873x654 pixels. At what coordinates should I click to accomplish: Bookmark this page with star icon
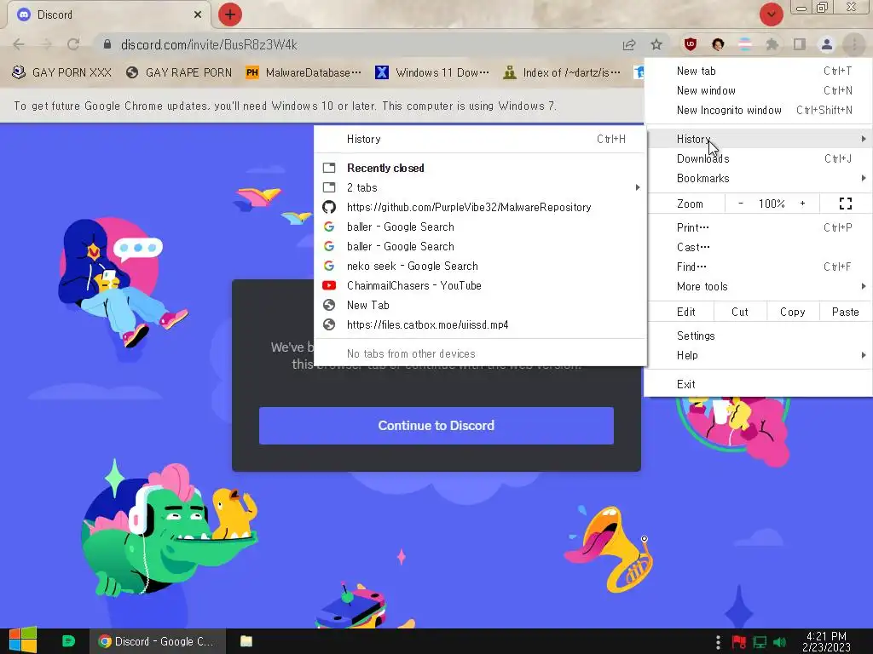pos(656,44)
